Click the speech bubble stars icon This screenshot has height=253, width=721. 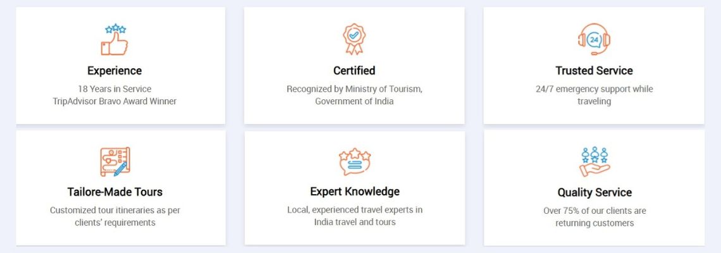355,162
